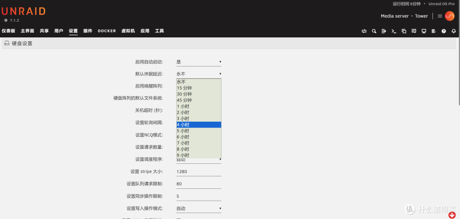
Task: Click the 设置同步操作限制 field
Action: [x=198, y=196]
